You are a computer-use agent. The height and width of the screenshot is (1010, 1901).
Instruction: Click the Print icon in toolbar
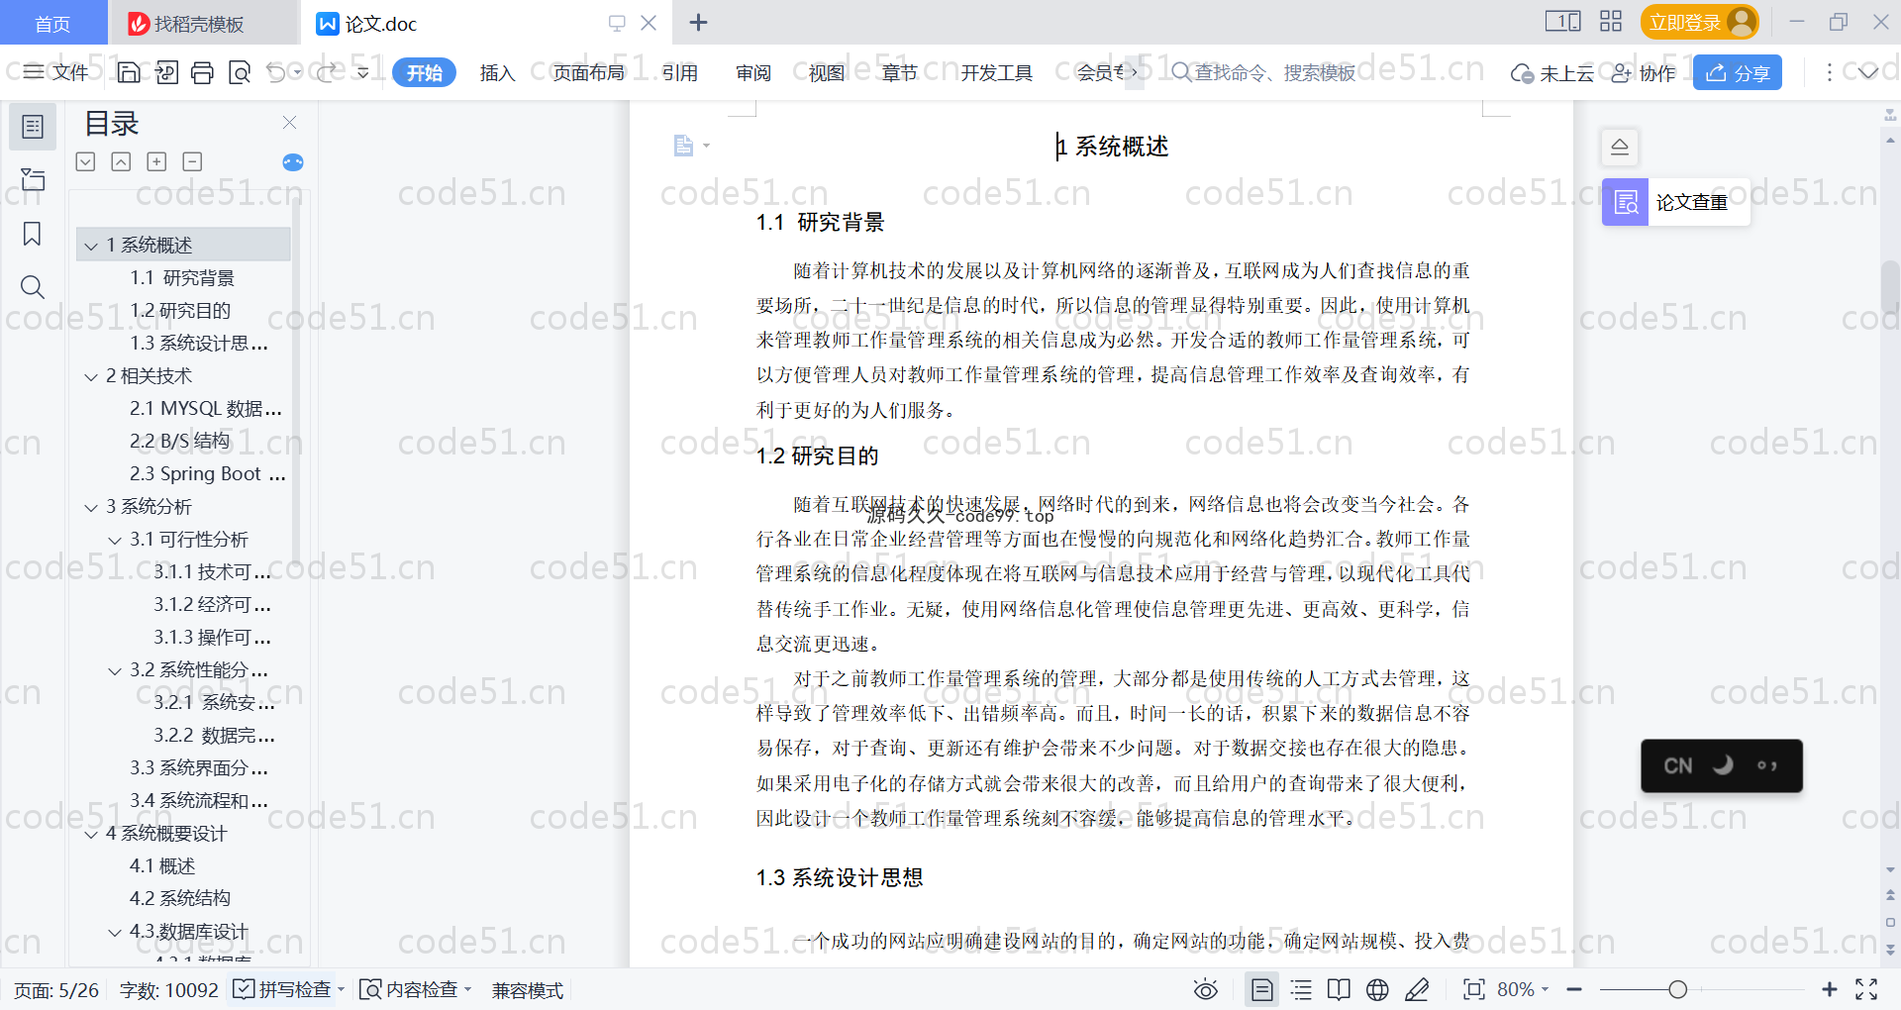point(202,72)
